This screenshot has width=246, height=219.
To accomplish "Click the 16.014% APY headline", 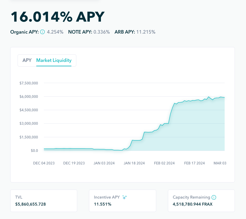I will point(57,17).
